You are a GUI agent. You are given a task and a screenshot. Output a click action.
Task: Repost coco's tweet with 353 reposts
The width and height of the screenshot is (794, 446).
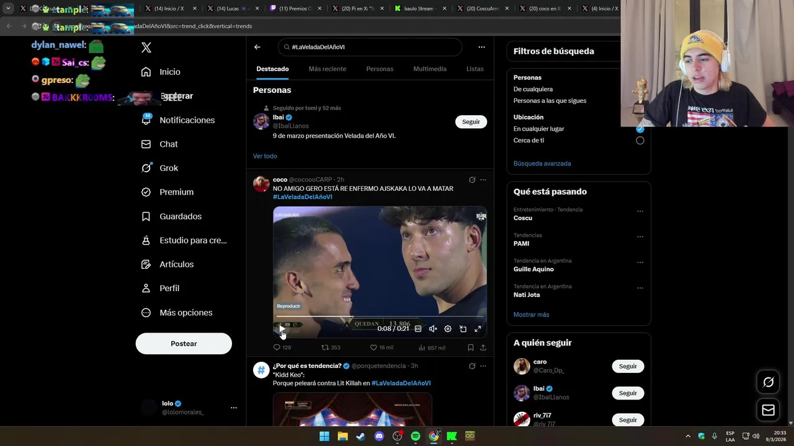(331, 348)
